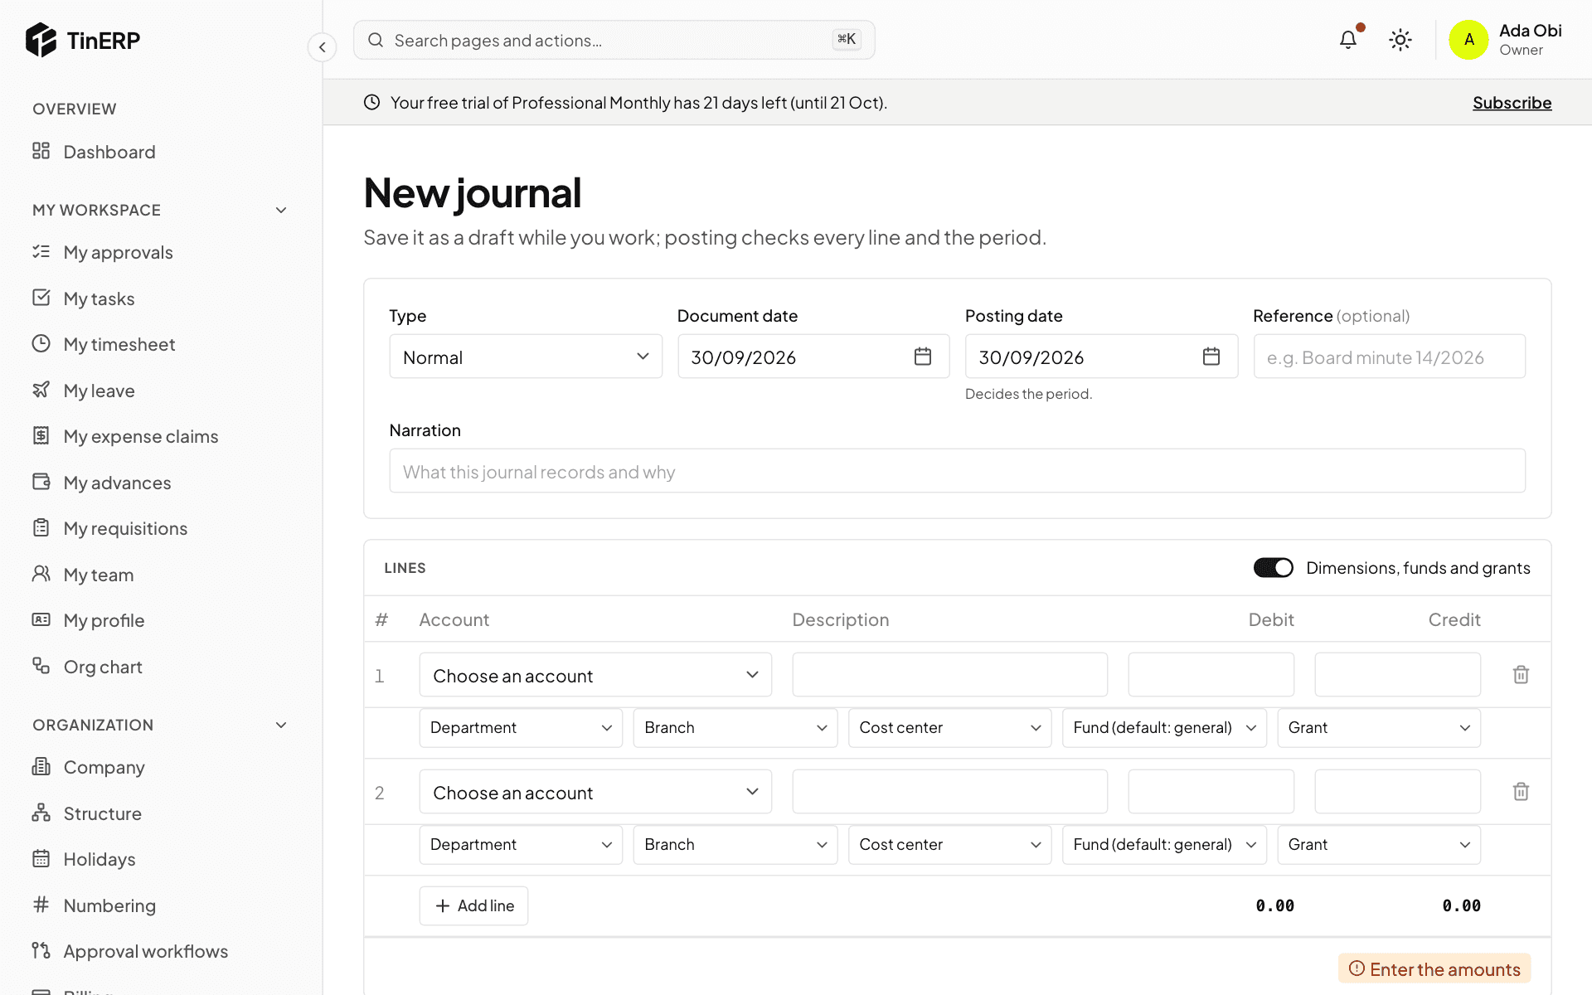Open Ada Obi user avatar

coord(1468,40)
